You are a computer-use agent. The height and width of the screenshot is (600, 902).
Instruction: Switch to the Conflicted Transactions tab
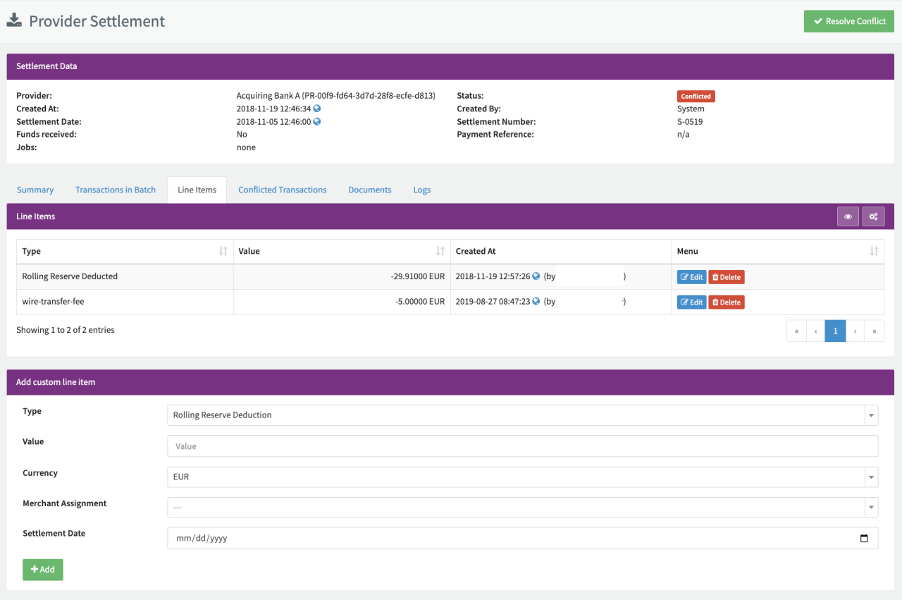(x=282, y=190)
